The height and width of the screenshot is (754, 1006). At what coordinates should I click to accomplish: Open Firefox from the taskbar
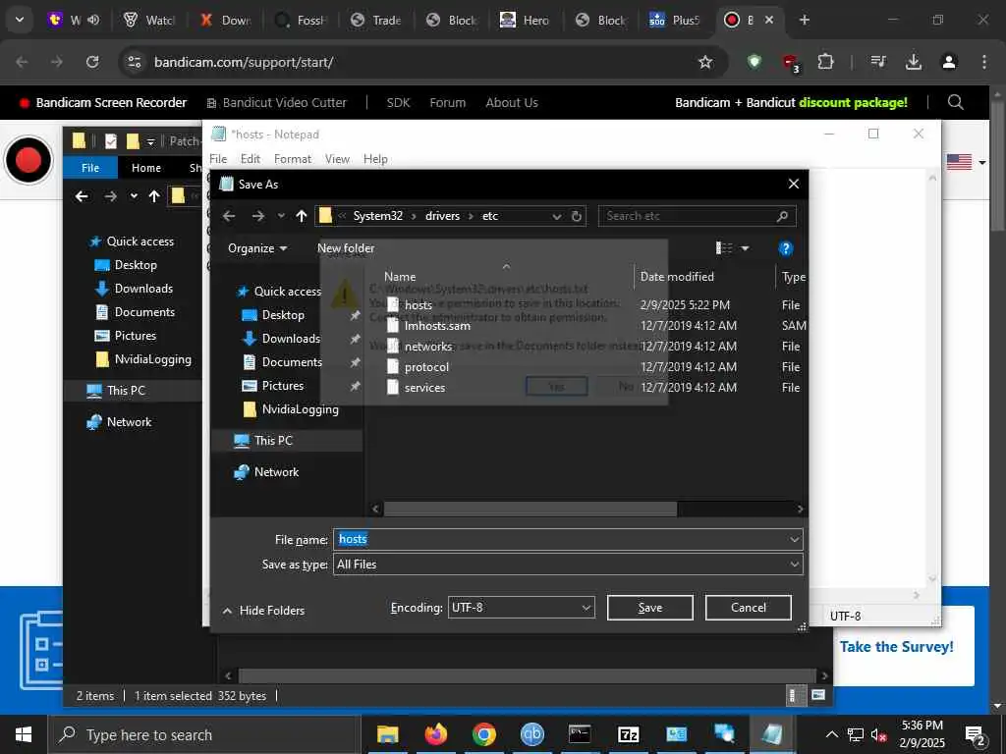[x=435, y=734]
